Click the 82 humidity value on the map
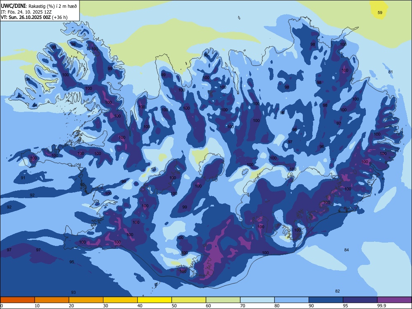Image resolution: width=412 pixels, height=309 pixels. tap(337, 291)
